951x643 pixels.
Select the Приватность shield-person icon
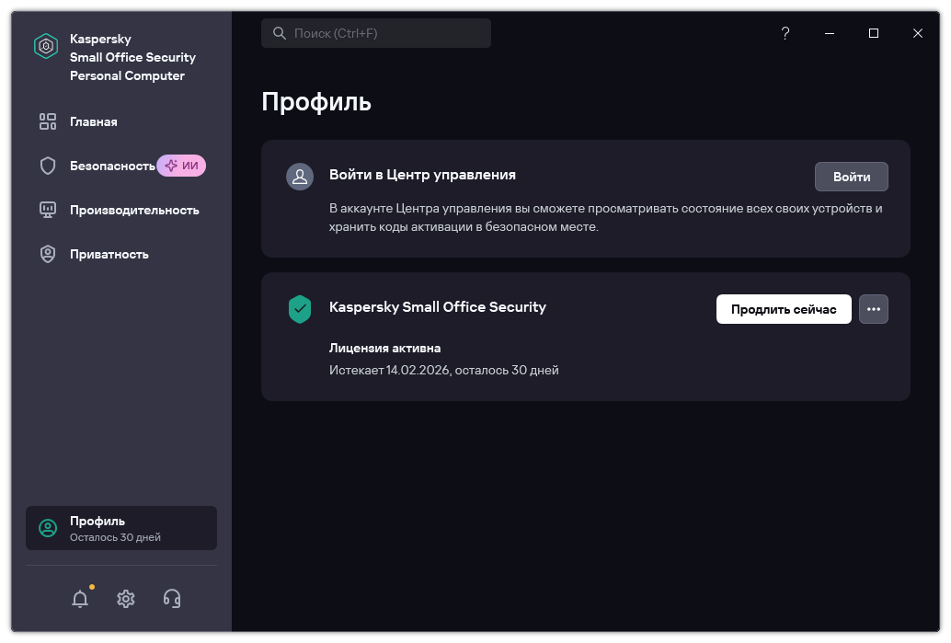[x=47, y=254]
